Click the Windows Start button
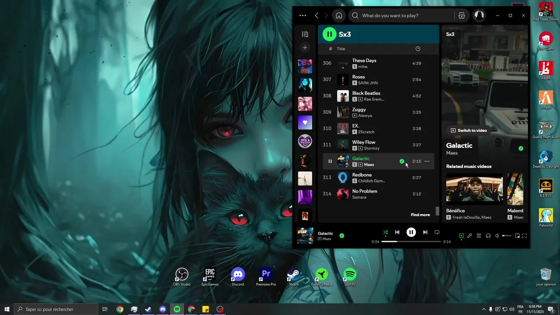Viewport: 560px width, 315px height. pos(7,309)
